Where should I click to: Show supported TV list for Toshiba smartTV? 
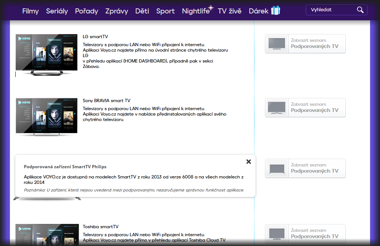(305, 234)
